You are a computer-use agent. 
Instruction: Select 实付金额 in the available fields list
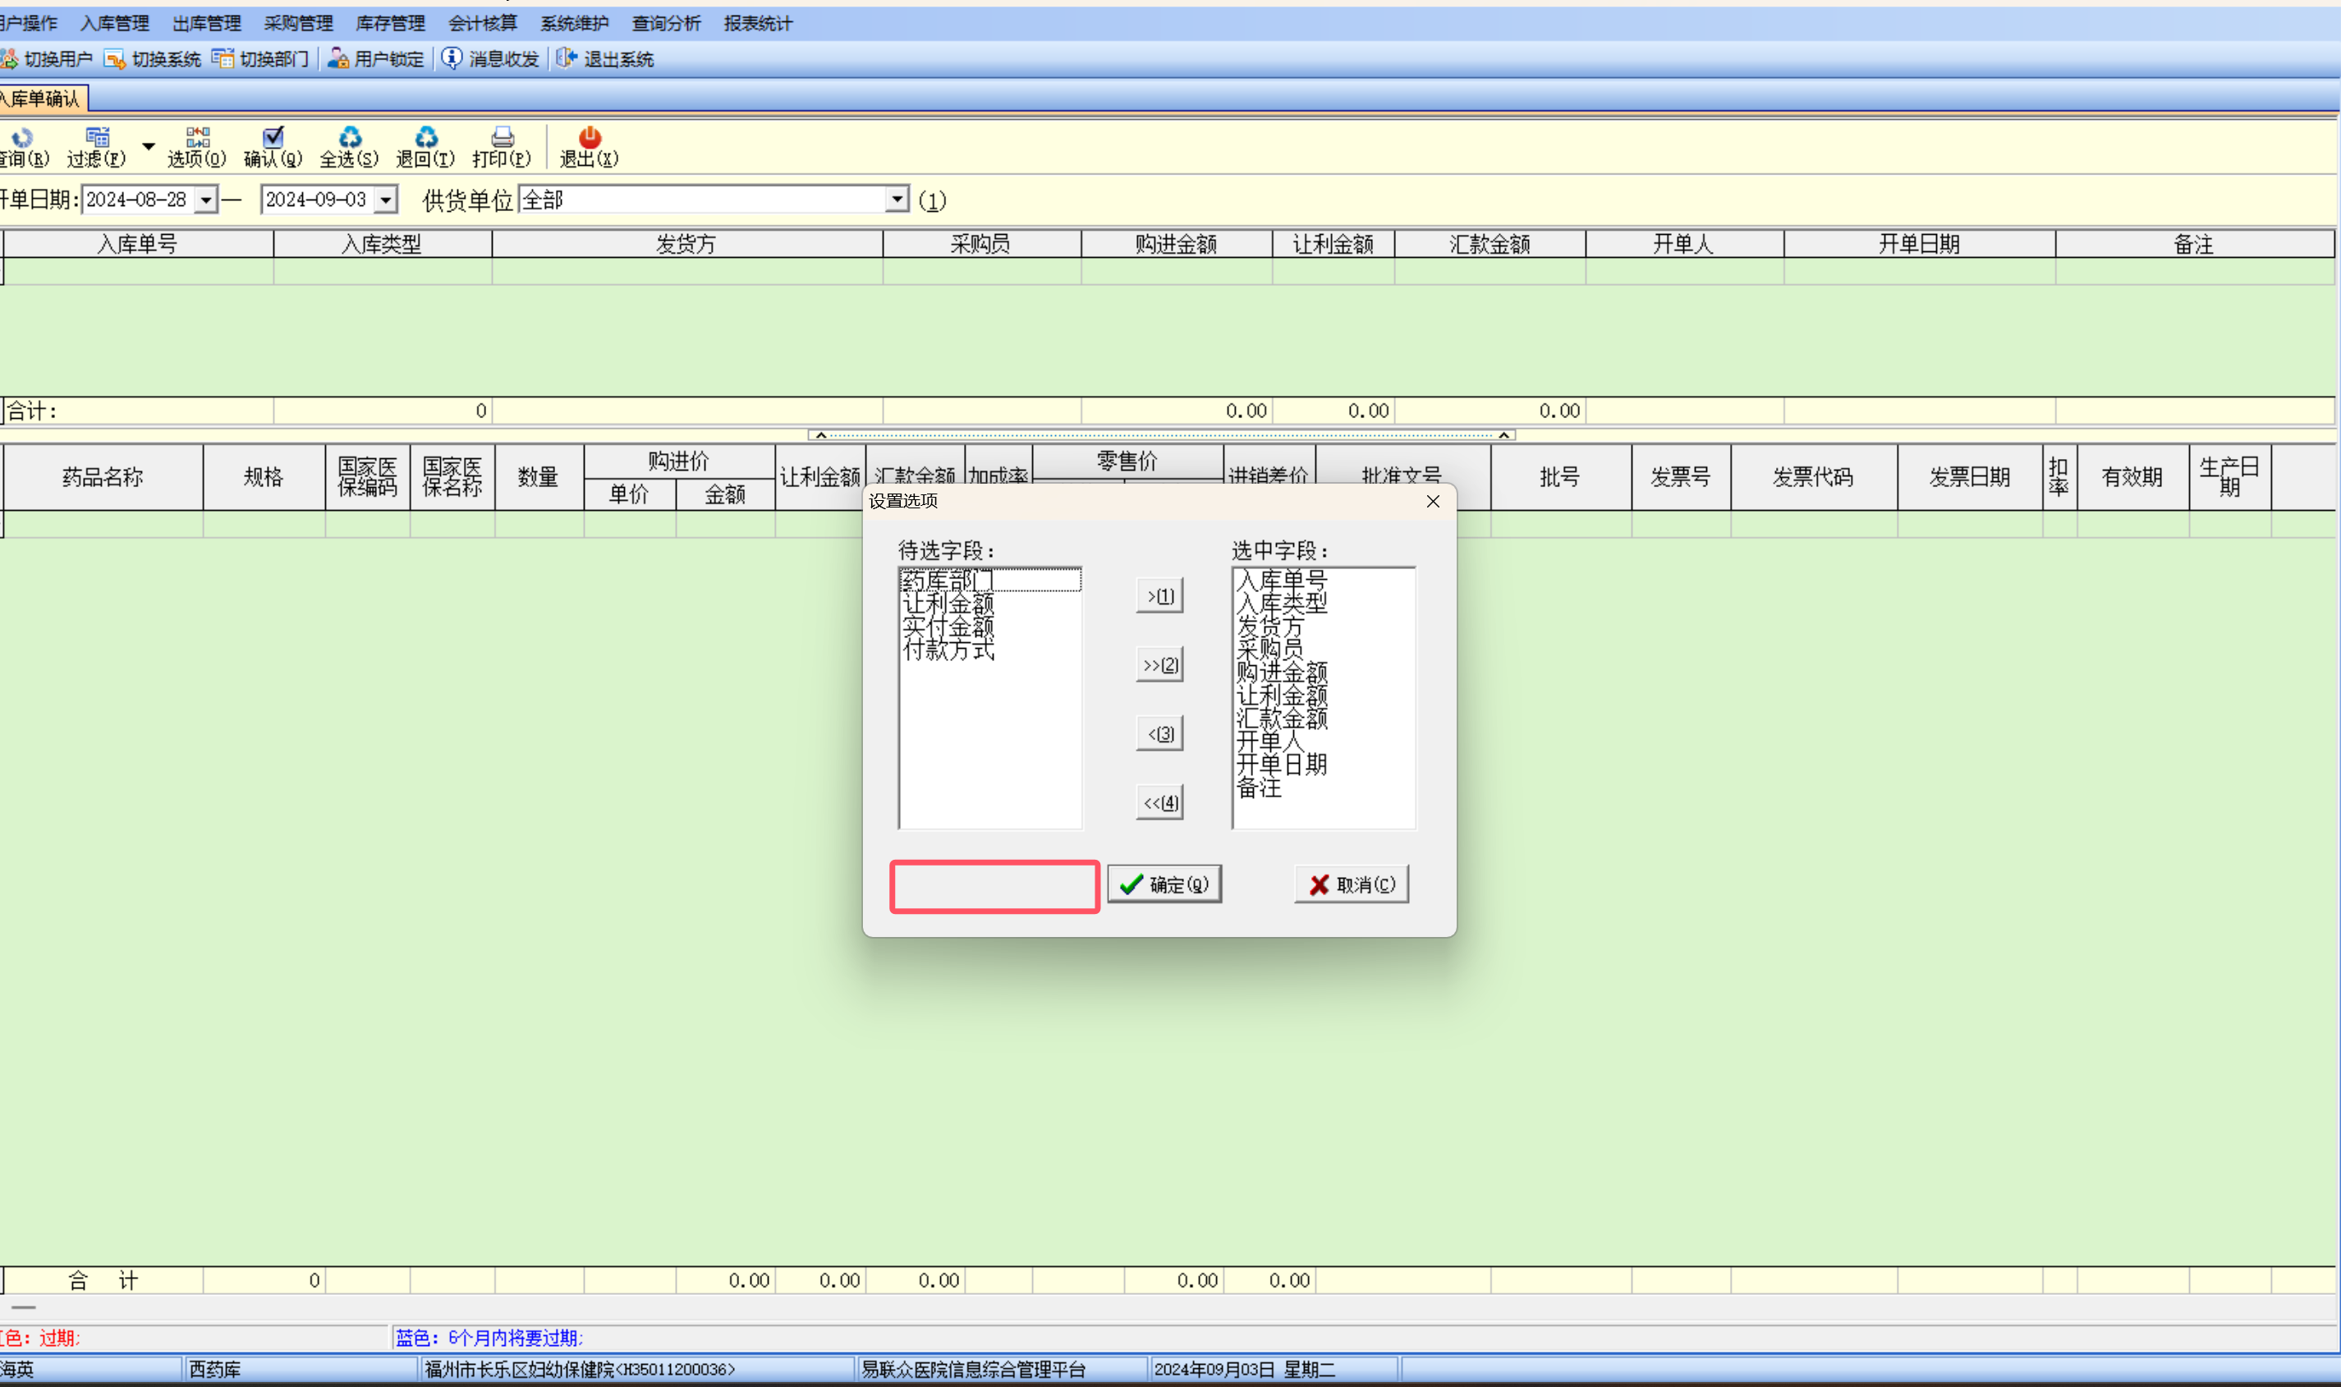[x=948, y=627]
